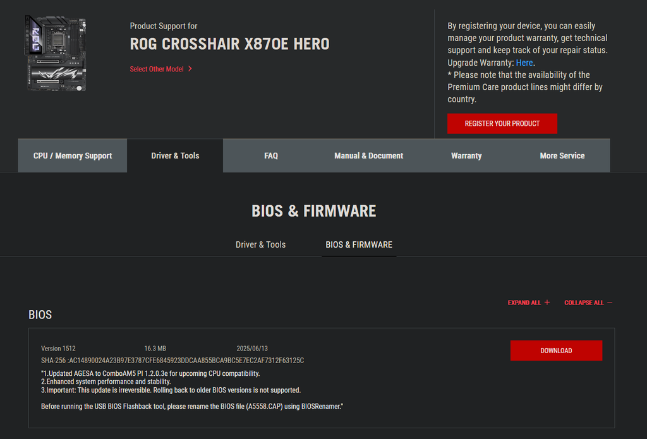Switch to the Driver & Tools sub-tab
Screen dimensions: 647x439
pyautogui.click(x=260, y=244)
